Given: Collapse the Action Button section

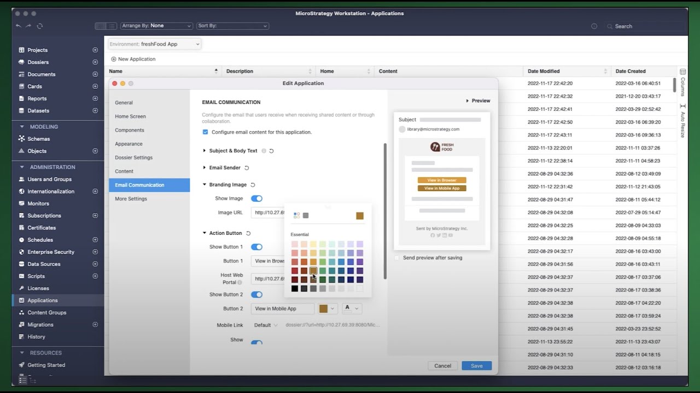Looking at the screenshot, I should coord(205,233).
